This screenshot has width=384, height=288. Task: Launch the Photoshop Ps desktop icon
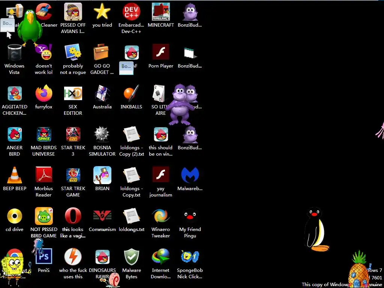click(44, 256)
